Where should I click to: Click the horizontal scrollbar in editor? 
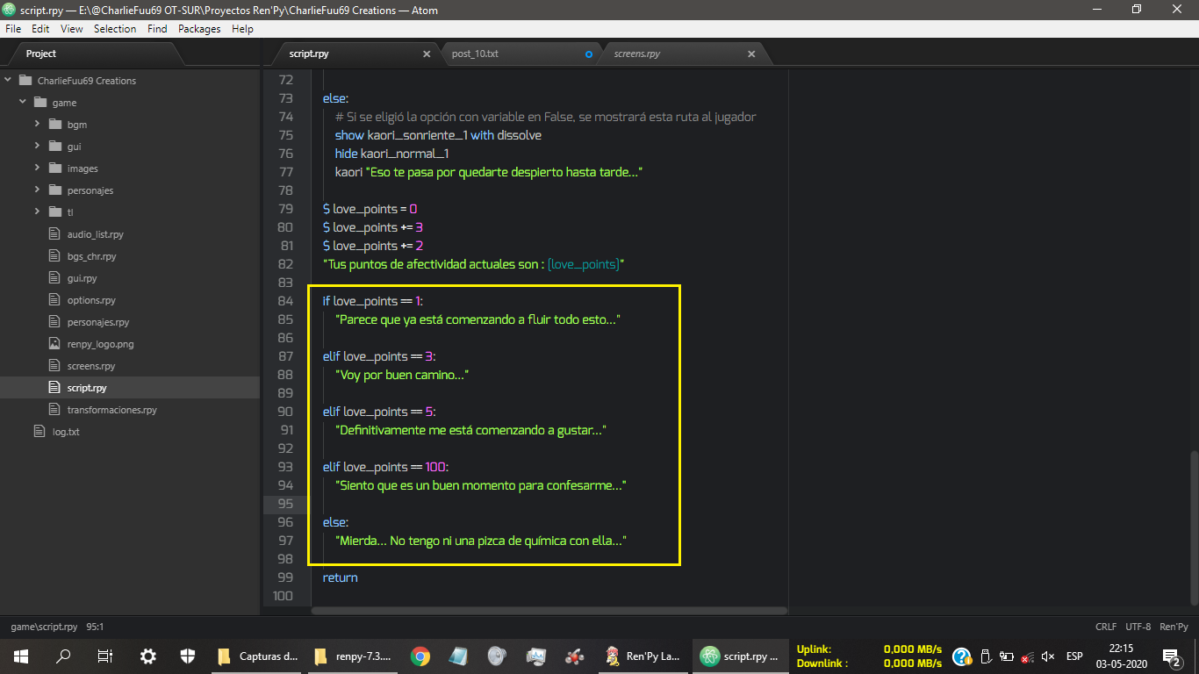click(x=549, y=611)
